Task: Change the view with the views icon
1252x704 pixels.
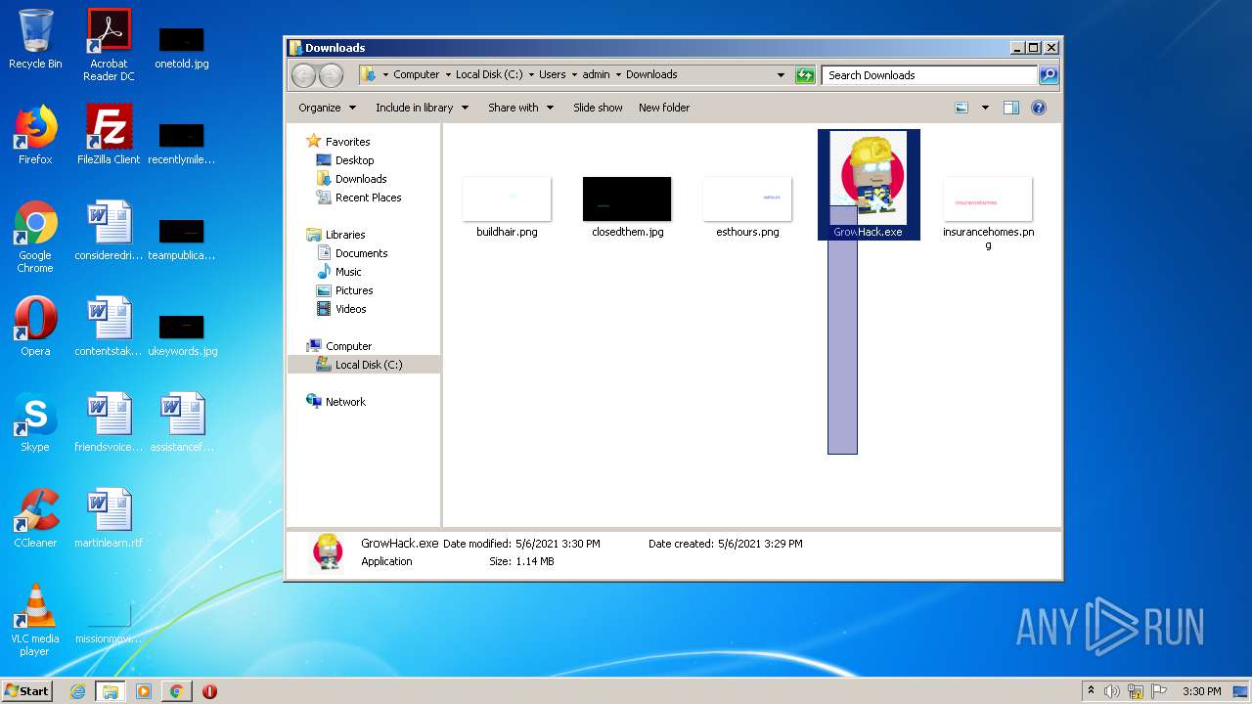Action: coord(961,108)
